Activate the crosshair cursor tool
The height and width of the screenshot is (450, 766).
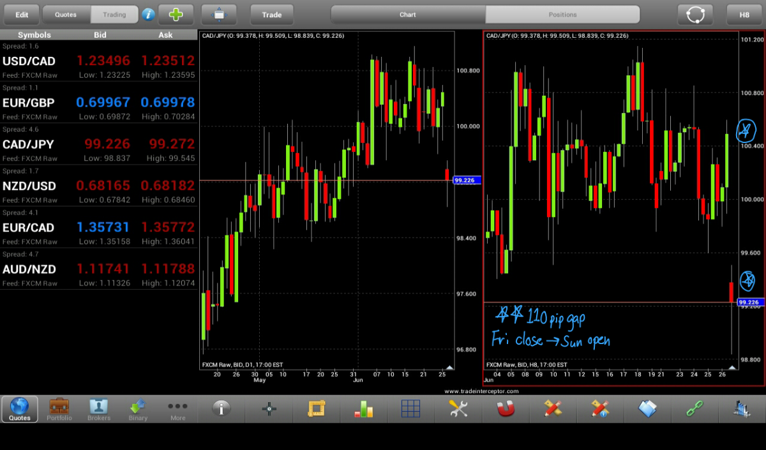269,409
